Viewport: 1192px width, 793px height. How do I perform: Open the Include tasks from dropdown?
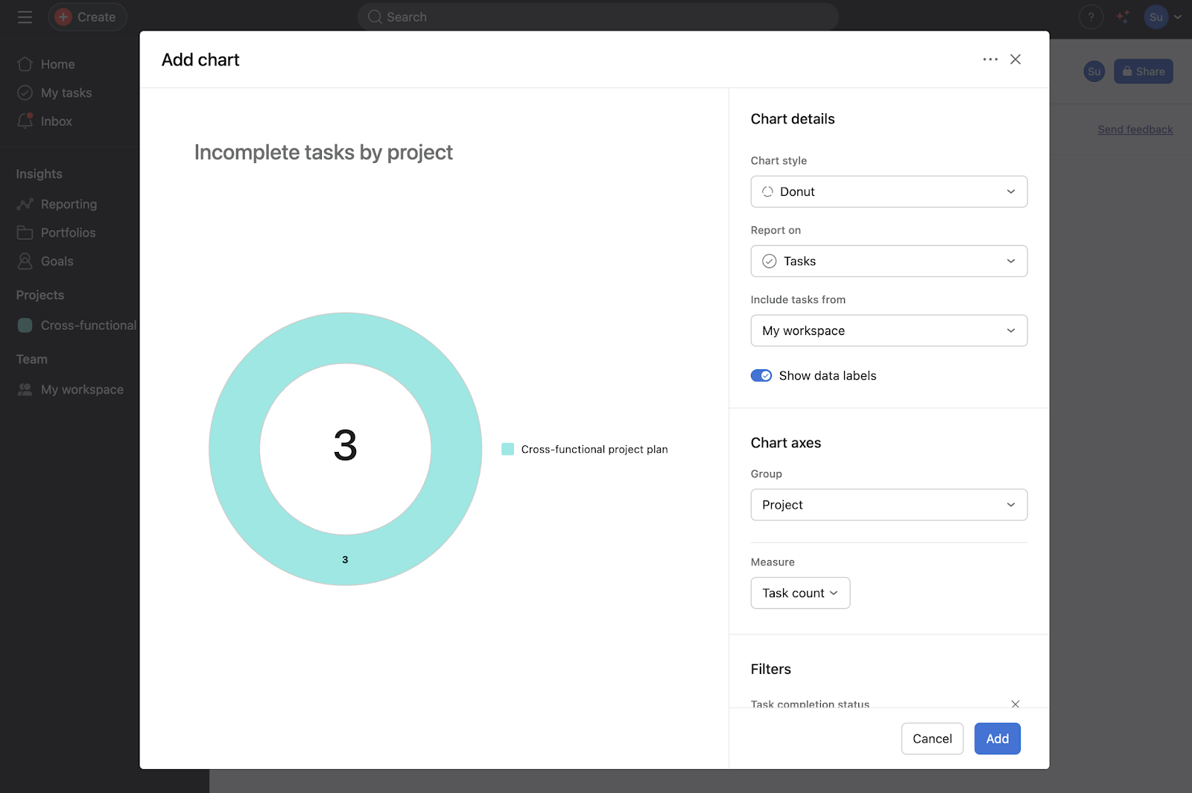889,331
